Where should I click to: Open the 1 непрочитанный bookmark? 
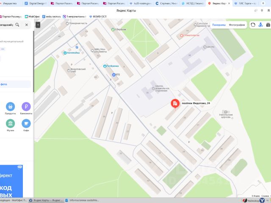pyautogui.click(x=75, y=16)
